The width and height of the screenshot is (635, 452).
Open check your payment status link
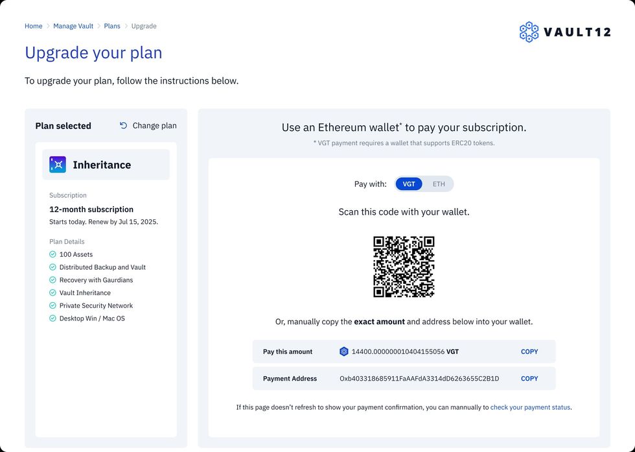[x=530, y=407]
